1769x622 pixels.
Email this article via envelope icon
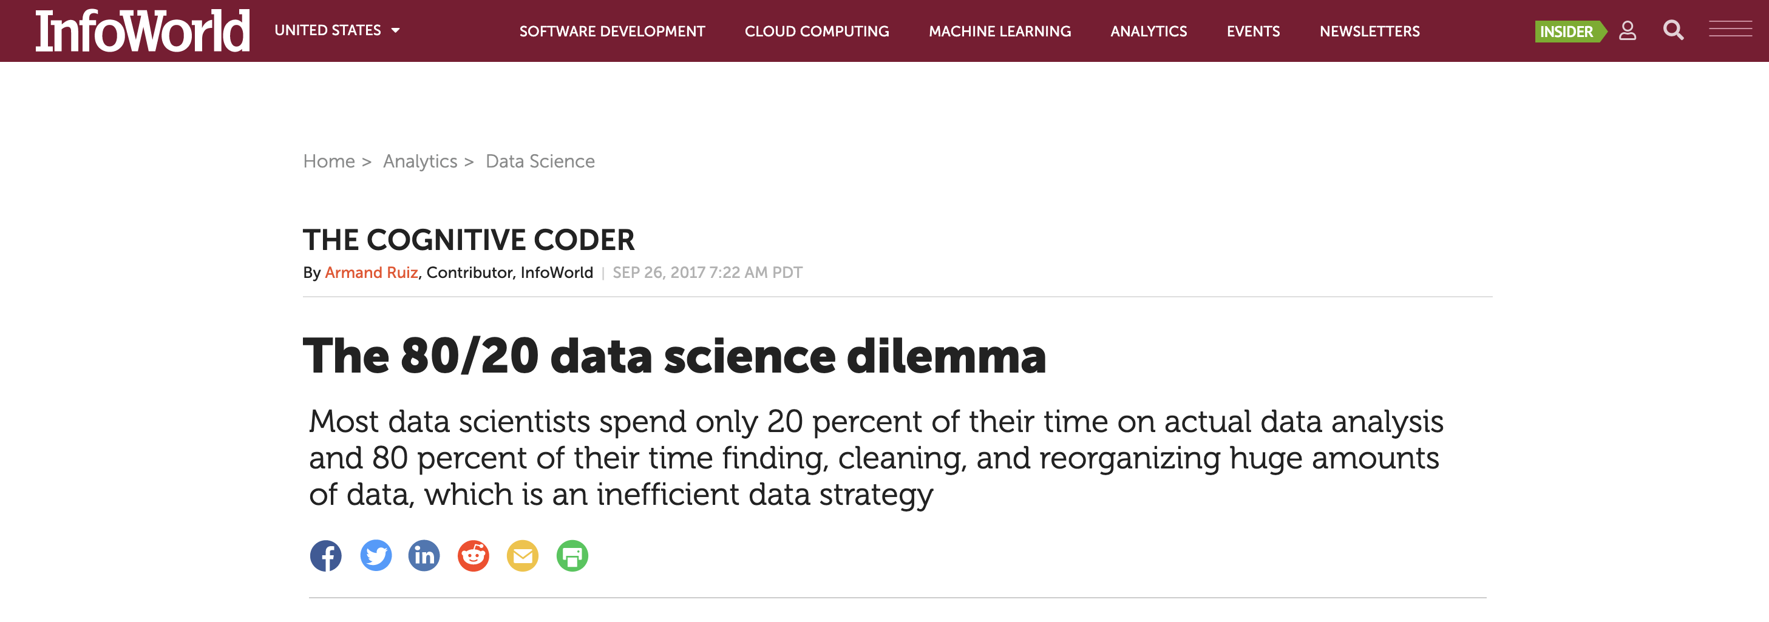click(523, 555)
